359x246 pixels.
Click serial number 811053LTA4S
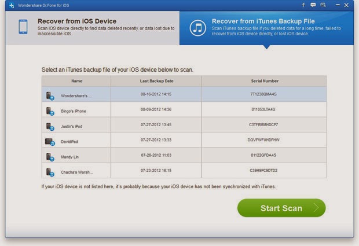pos(263,109)
